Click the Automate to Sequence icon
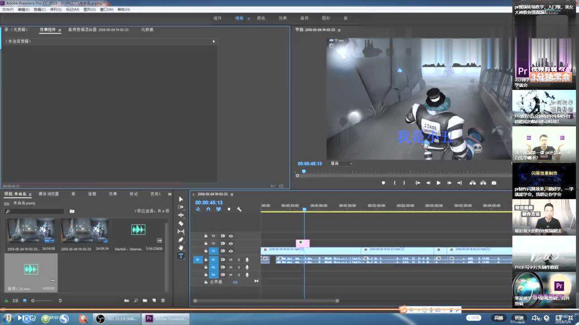 click(127, 301)
